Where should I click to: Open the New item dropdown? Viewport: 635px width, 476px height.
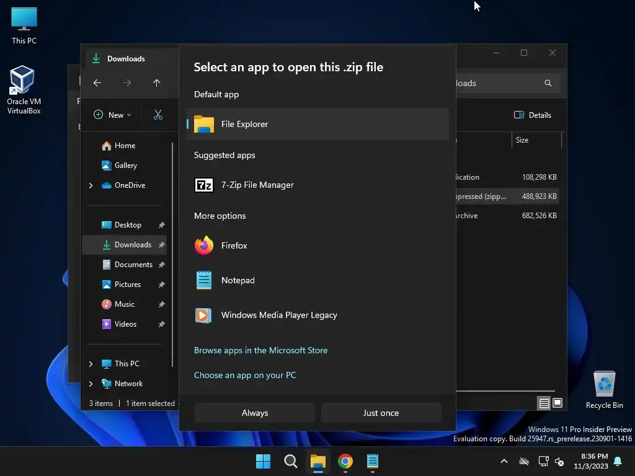click(x=112, y=115)
